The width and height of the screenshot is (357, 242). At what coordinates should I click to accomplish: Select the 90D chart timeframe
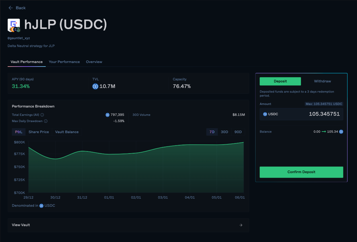point(238,132)
